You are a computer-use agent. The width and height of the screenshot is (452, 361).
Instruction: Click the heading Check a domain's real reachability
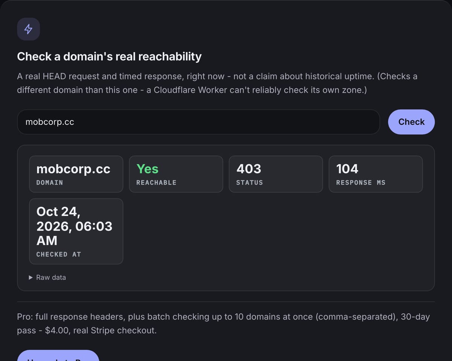[109, 56]
